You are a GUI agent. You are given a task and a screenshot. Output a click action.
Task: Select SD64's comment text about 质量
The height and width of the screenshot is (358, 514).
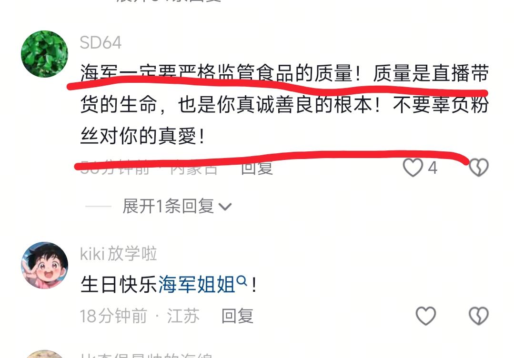pos(284,104)
